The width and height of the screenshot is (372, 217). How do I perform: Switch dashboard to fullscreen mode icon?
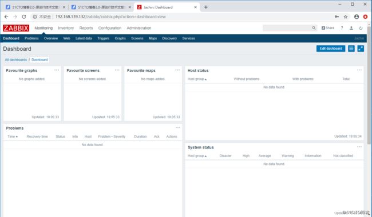[361, 49]
